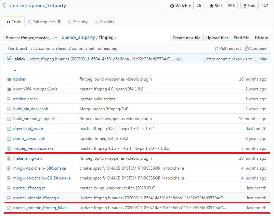This screenshot has height=216, width=274.
Task: Open the Watch notification dropdown
Action: pyautogui.click(x=190, y=5)
